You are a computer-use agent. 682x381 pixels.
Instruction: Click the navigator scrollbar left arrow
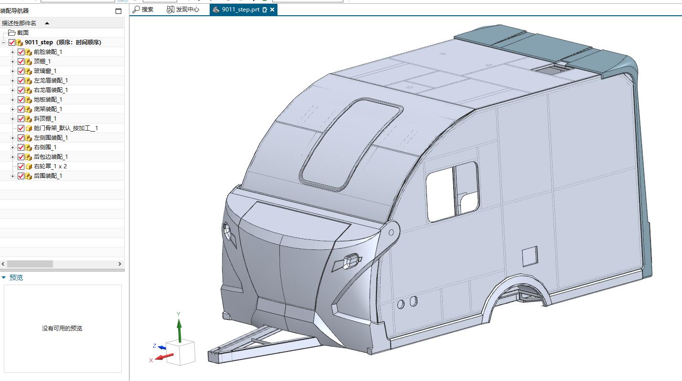[x=3, y=264]
